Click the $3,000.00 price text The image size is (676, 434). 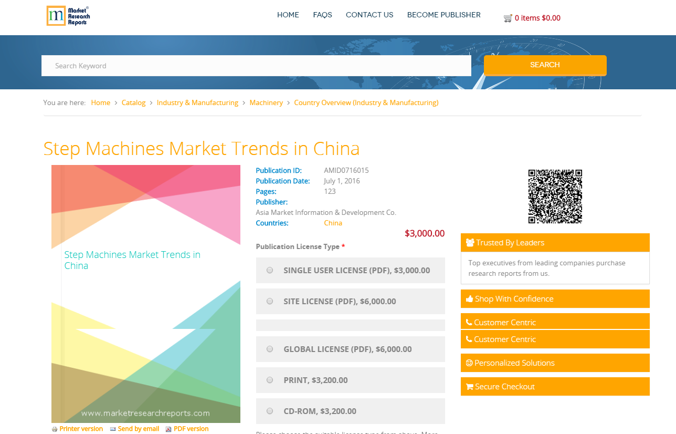pyautogui.click(x=425, y=233)
